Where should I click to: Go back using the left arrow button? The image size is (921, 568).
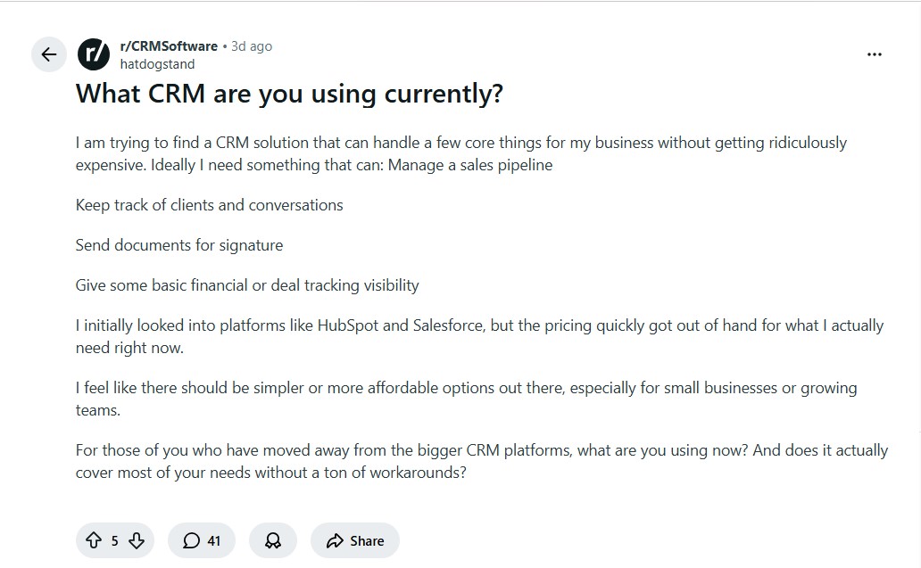click(x=49, y=54)
